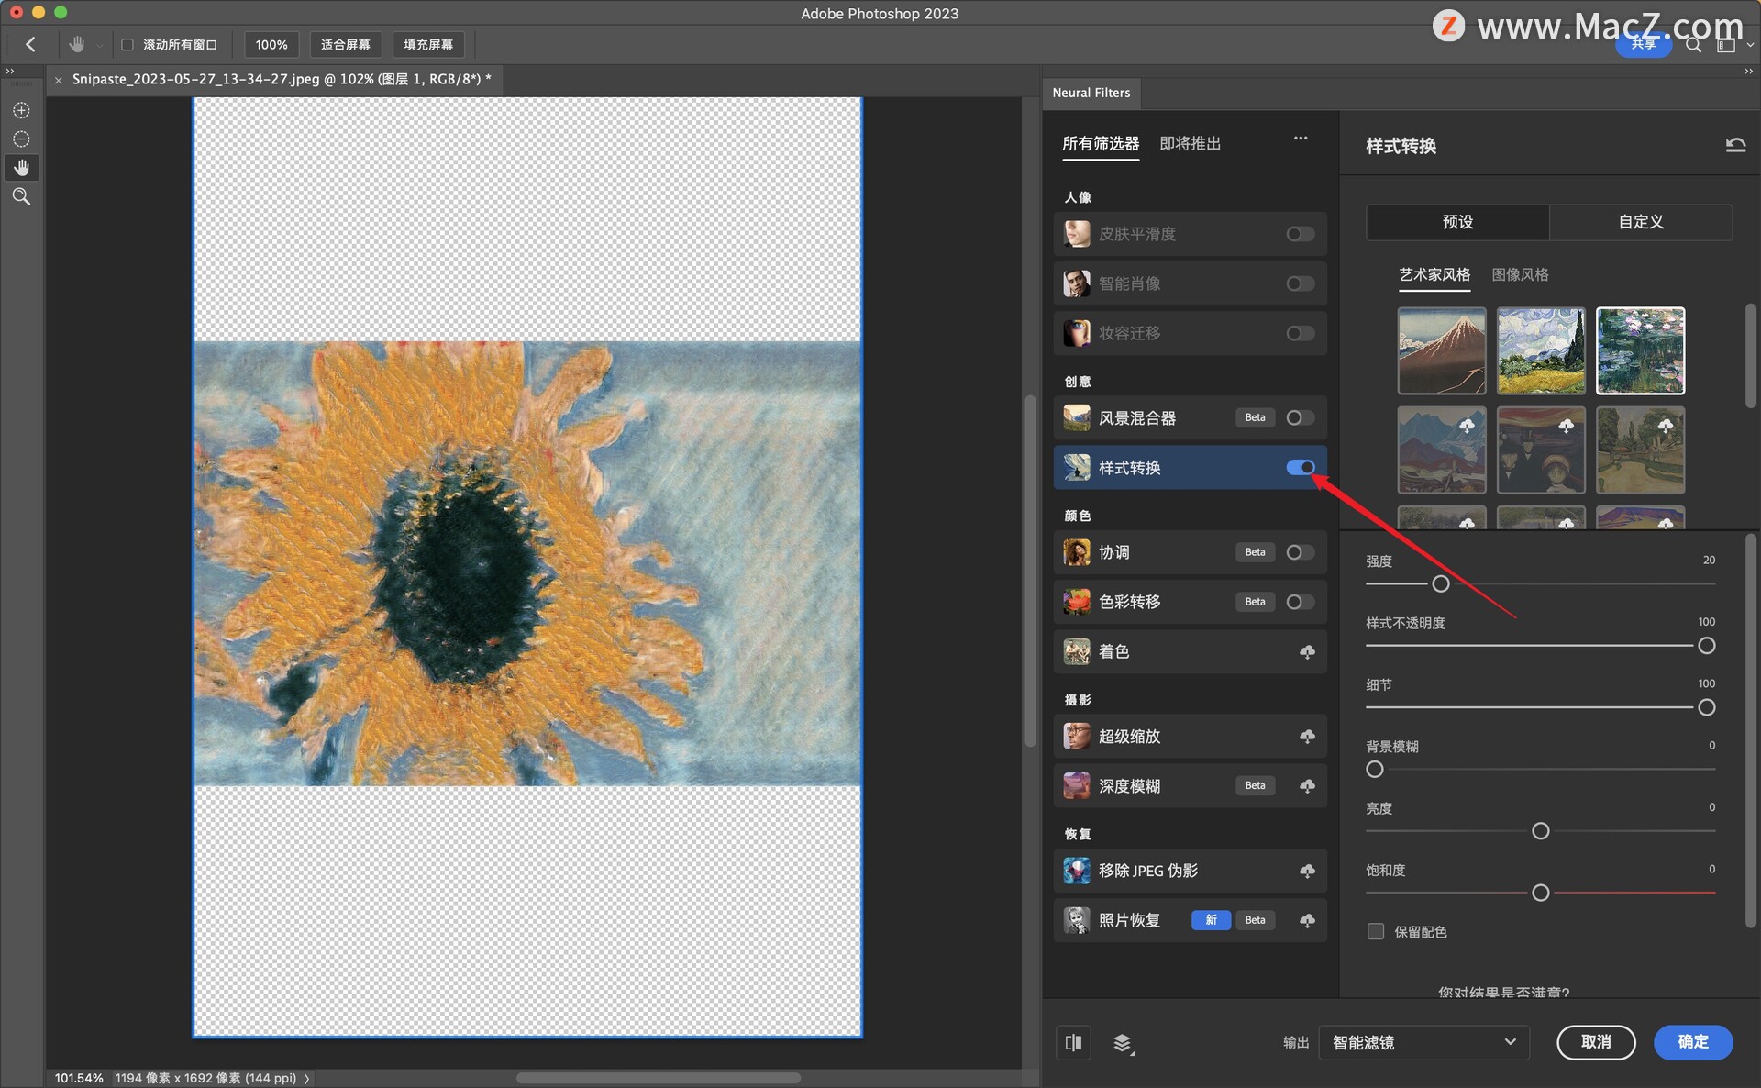
Task: Enable the 风景混合器 filter switch
Action: click(x=1301, y=417)
